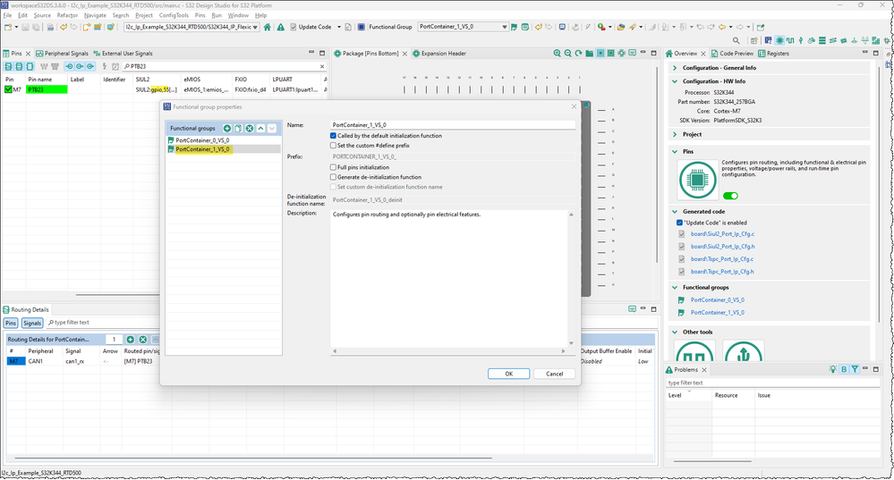Zoom in on the Package view
This screenshot has height=480, width=894.
557,54
